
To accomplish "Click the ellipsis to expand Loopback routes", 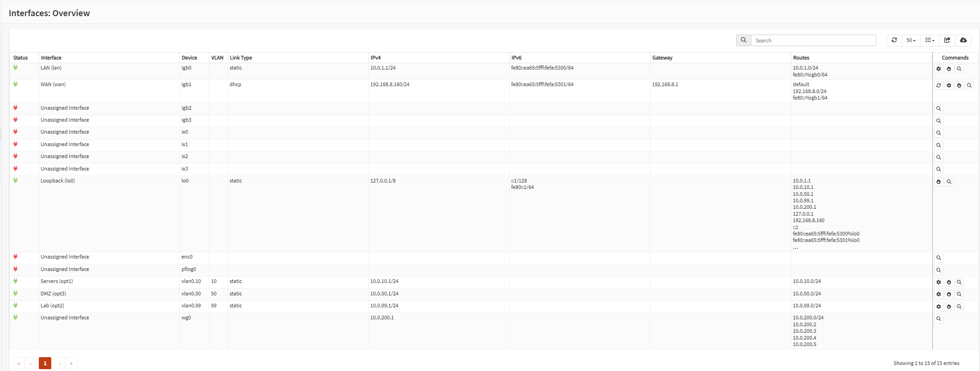I will (795, 247).
